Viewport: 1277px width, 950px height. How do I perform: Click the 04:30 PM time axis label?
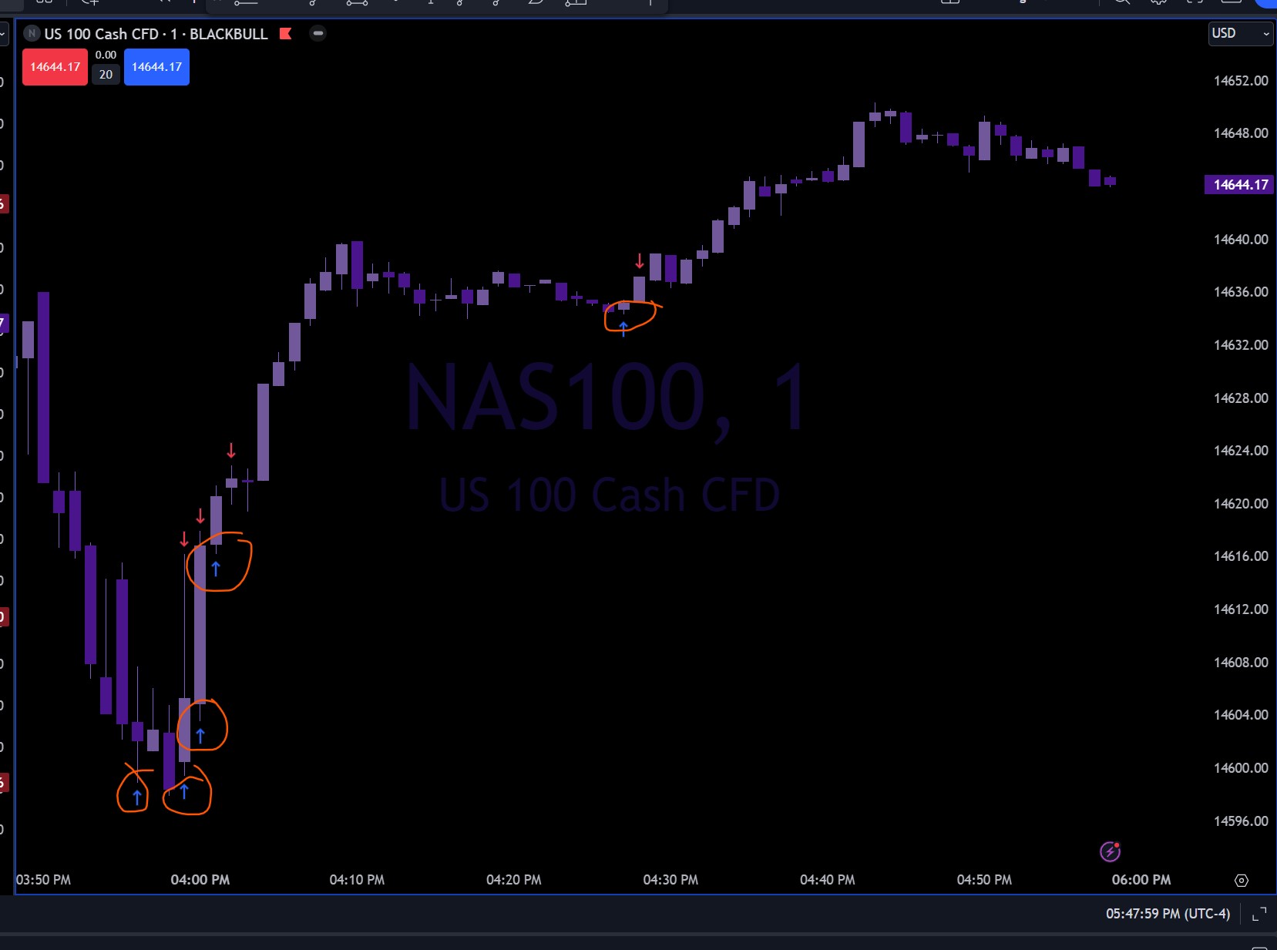670,880
